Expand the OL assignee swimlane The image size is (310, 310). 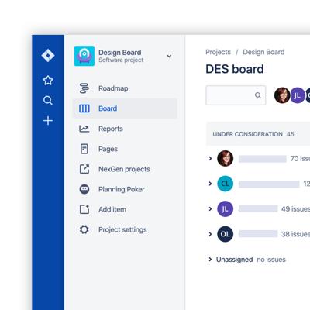click(210, 234)
